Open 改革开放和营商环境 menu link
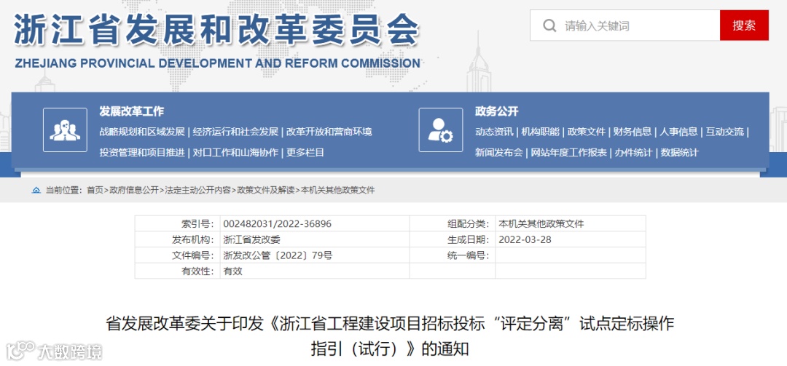The height and width of the screenshot is (366, 787). pyautogui.click(x=329, y=132)
